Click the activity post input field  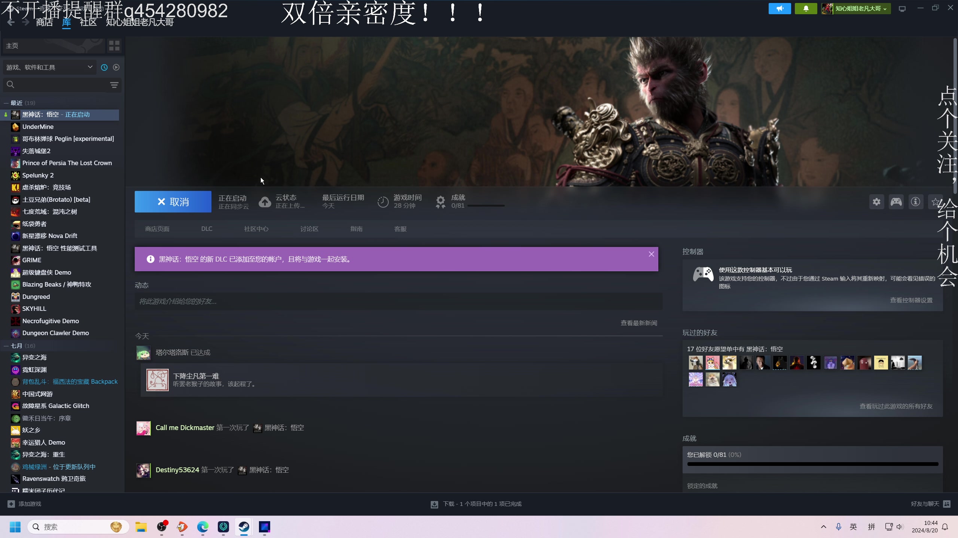[x=399, y=302]
